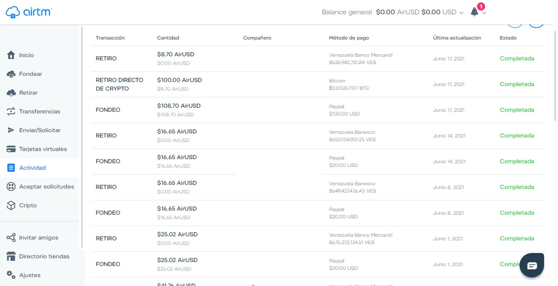Go to Actividad in the sidebar
The image size is (558, 286).
point(32,168)
